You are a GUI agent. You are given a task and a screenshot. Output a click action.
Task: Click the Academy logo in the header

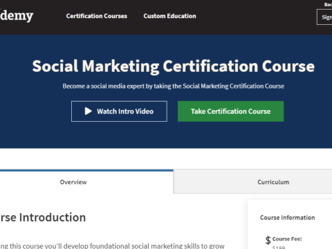point(17,16)
